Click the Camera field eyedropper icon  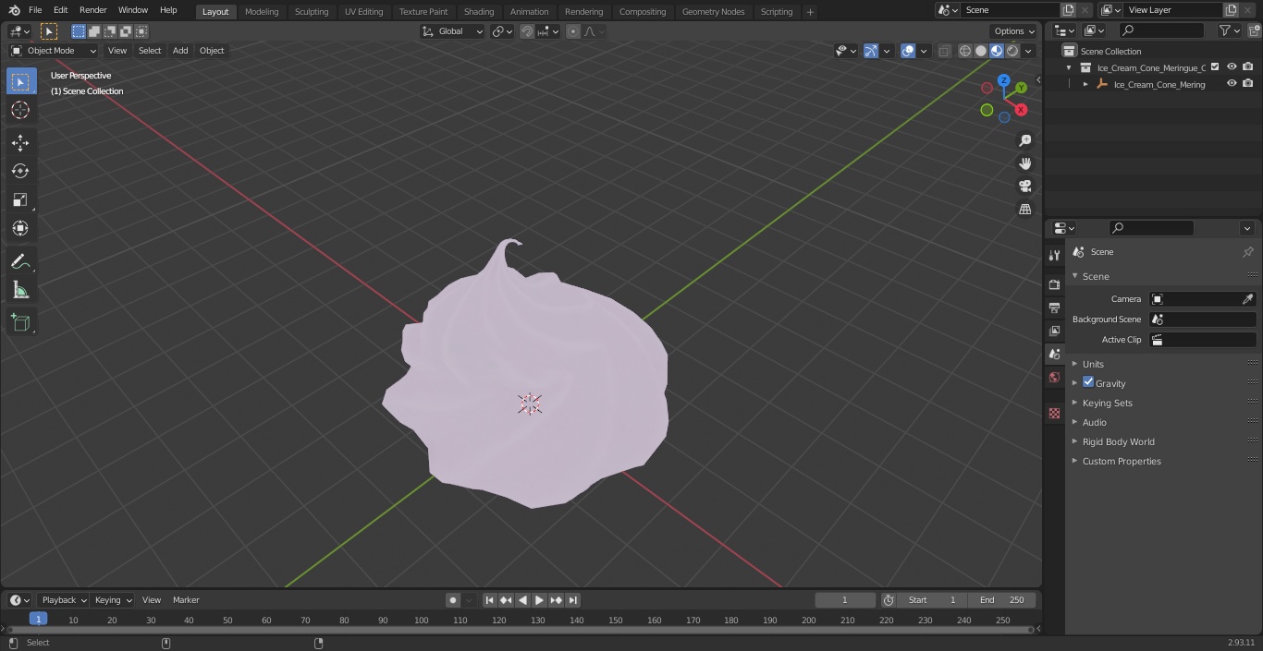[x=1247, y=299]
